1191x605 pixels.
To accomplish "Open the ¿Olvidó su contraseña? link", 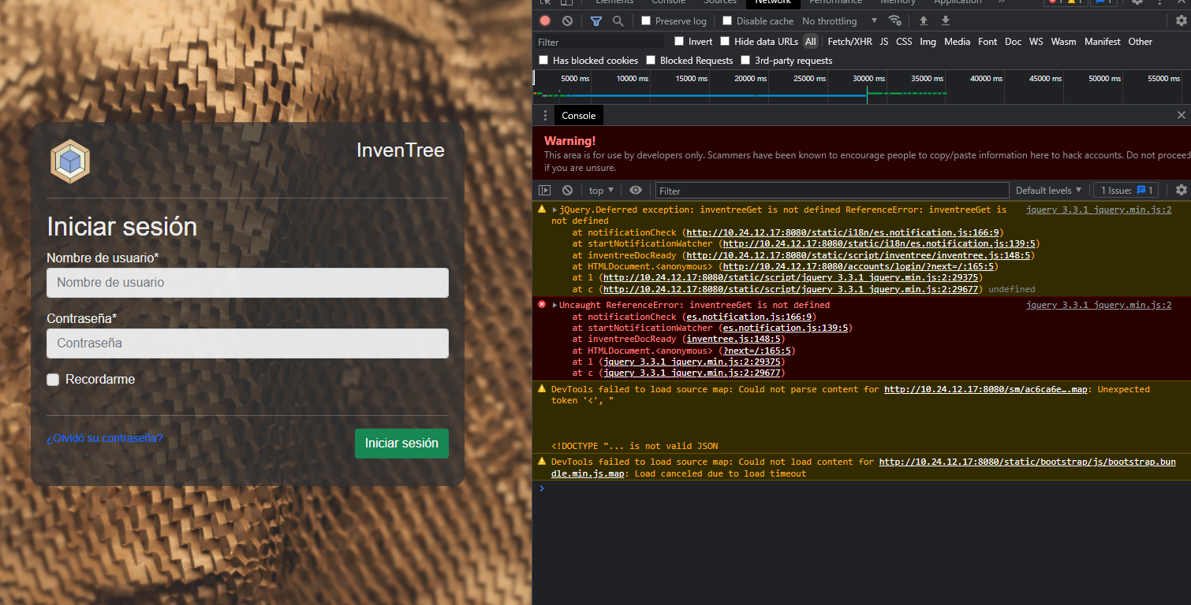I will click(104, 438).
